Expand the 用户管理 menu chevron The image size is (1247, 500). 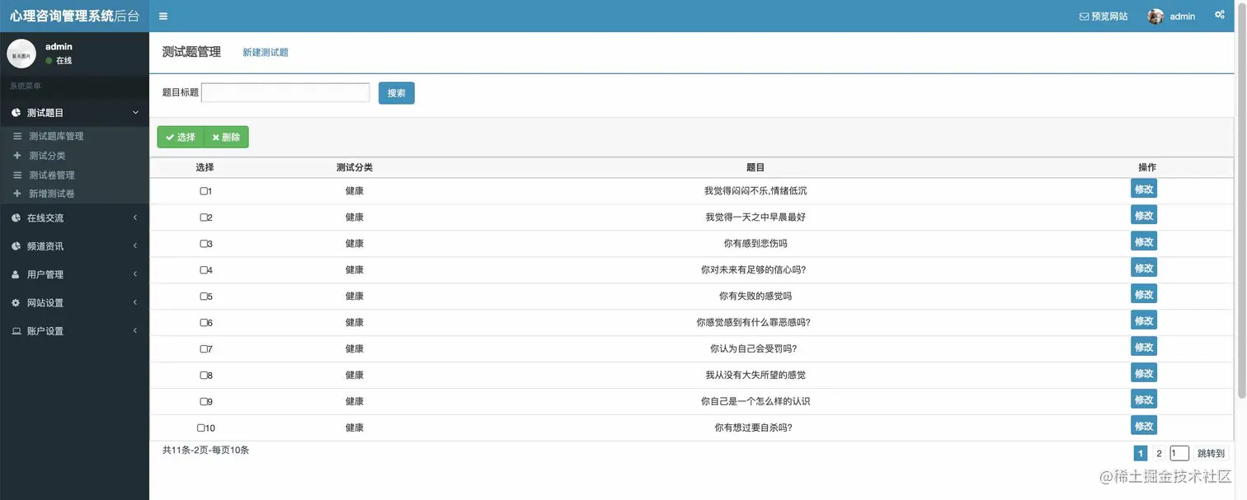[135, 274]
